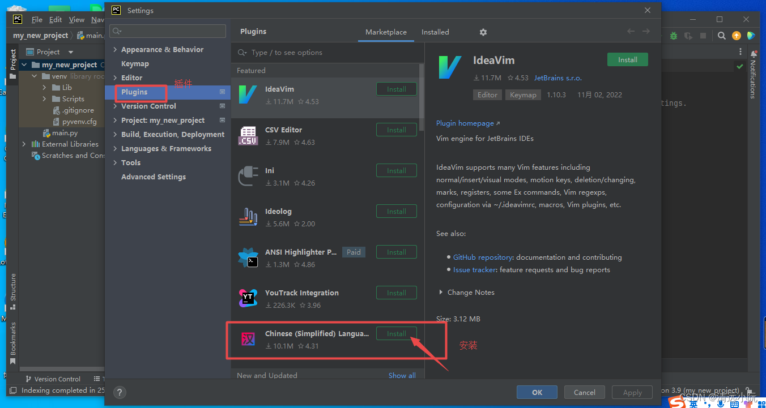Expand Languages & Frameworks chevron
766x408 pixels.
[116, 149]
